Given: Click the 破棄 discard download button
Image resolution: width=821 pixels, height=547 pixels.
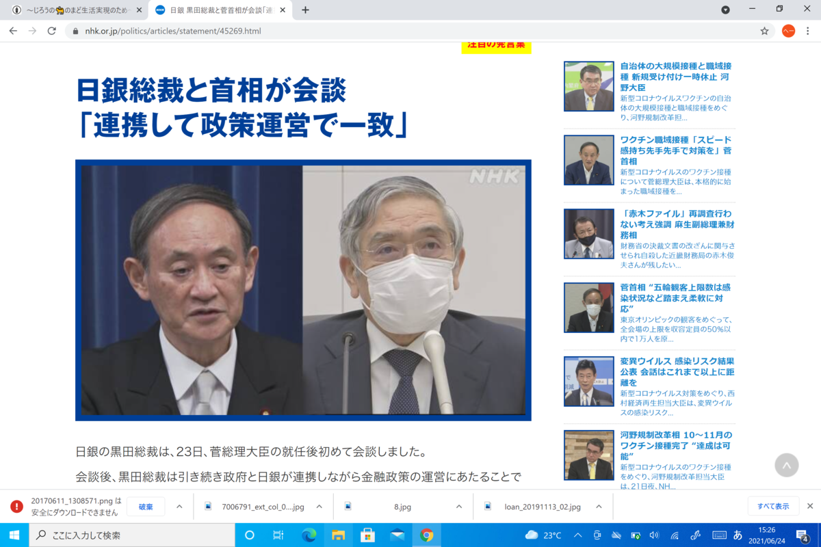Looking at the screenshot, I should pos(146,507).
